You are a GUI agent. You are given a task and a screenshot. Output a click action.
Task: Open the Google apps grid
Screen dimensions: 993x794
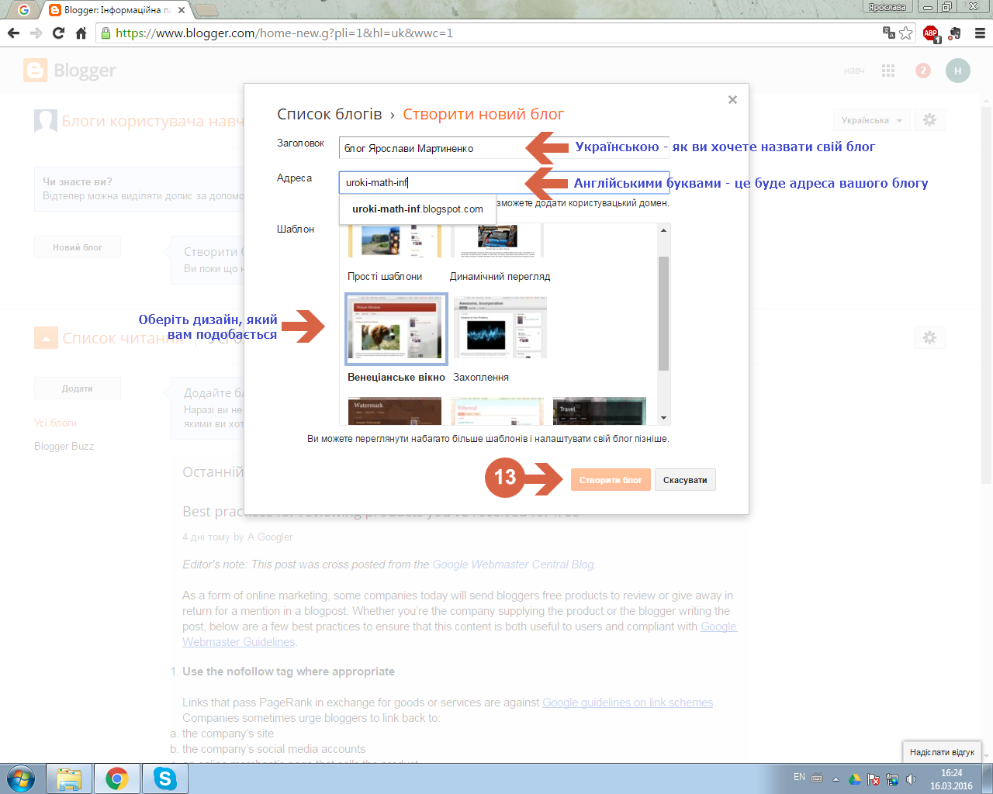tap(888, 71)
